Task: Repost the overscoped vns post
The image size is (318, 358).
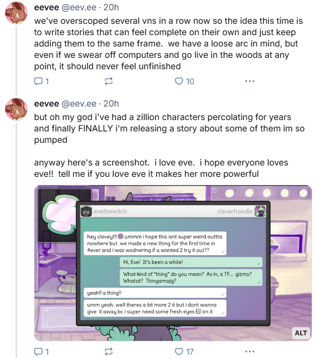Action: click(x=109, y=81)
